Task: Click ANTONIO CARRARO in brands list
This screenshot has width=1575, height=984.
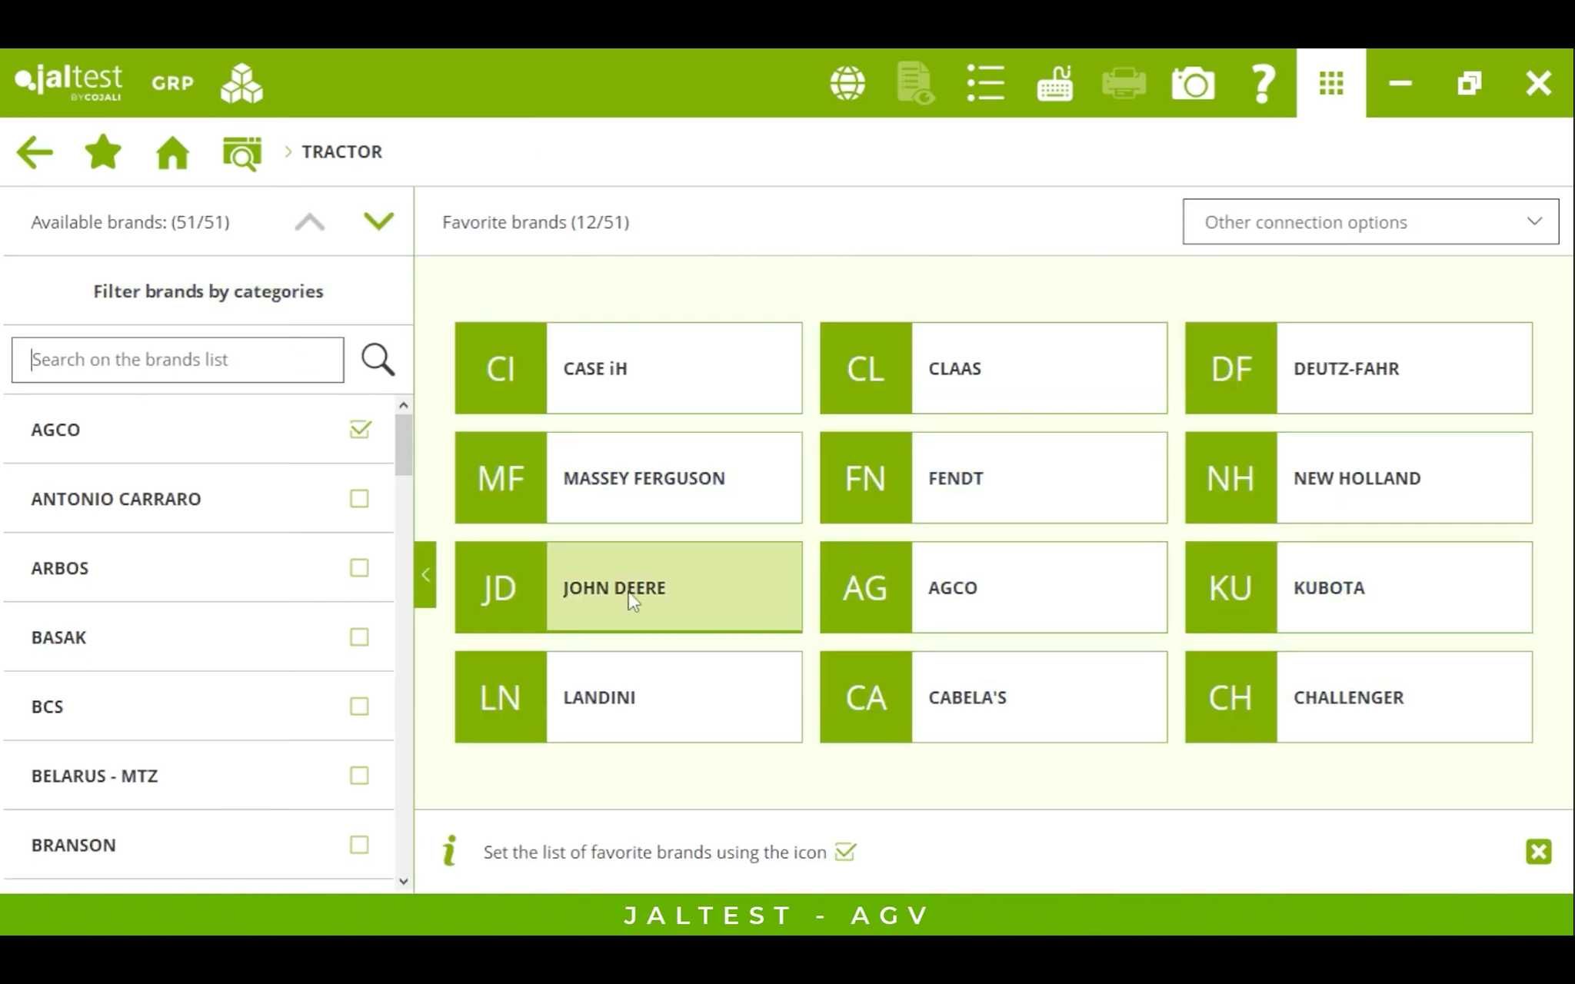Action: pyautogui.click(x=116, y=499)
